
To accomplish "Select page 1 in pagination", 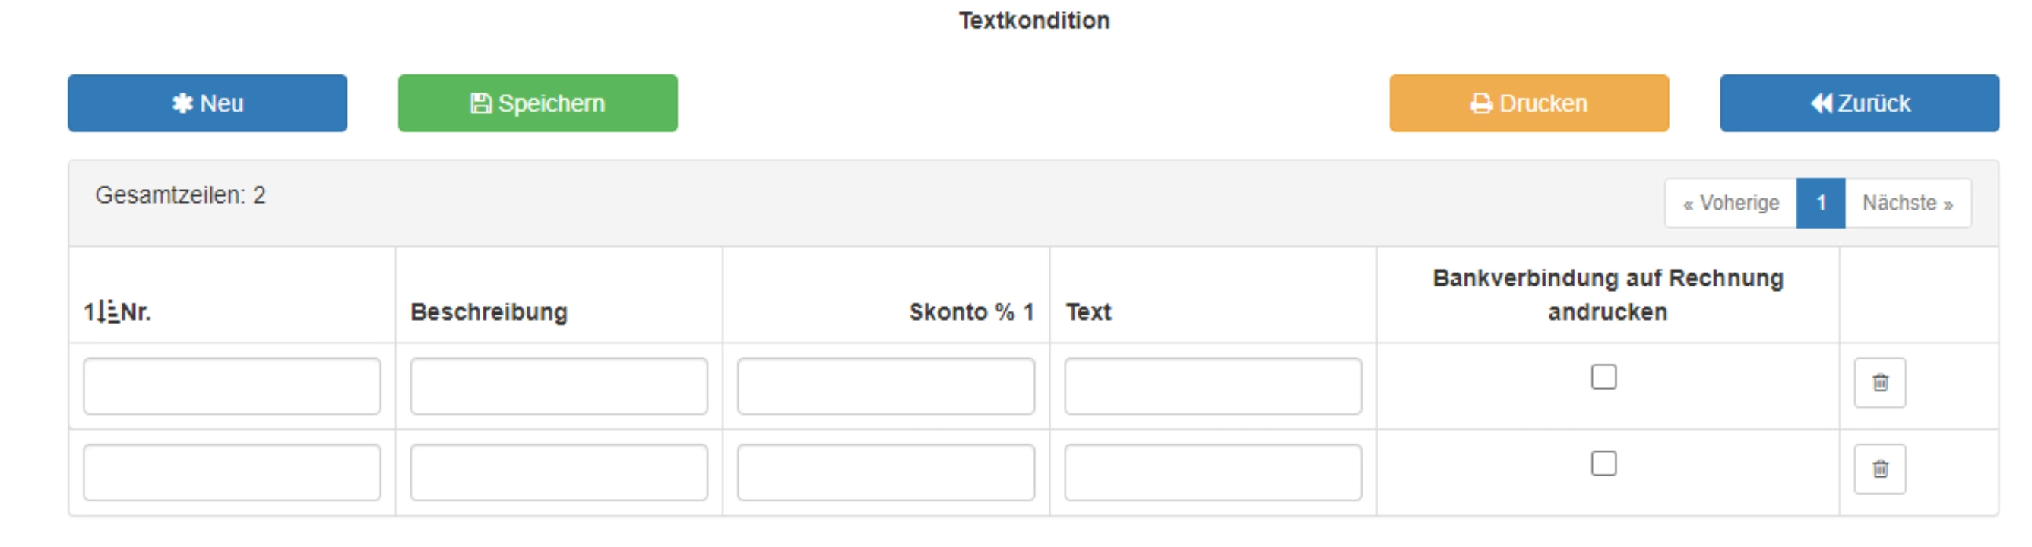I will (x=1821, y=204).
